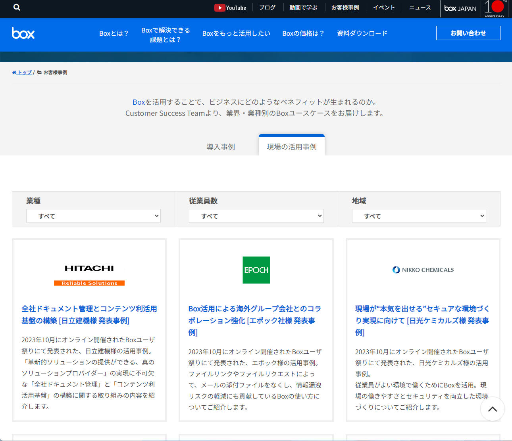The image size is (512, 441).
Task: Open the 従業員数 dropdown
Action: coord(256,216)
